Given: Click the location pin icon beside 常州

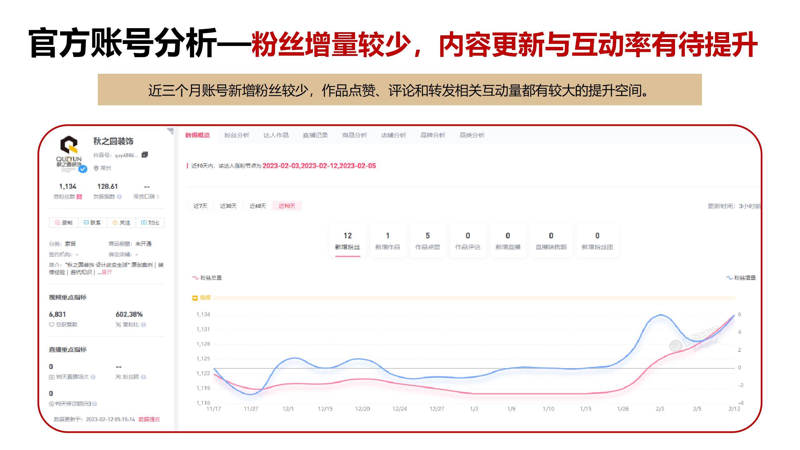Looking at the screenshot, I should (96, 168).
